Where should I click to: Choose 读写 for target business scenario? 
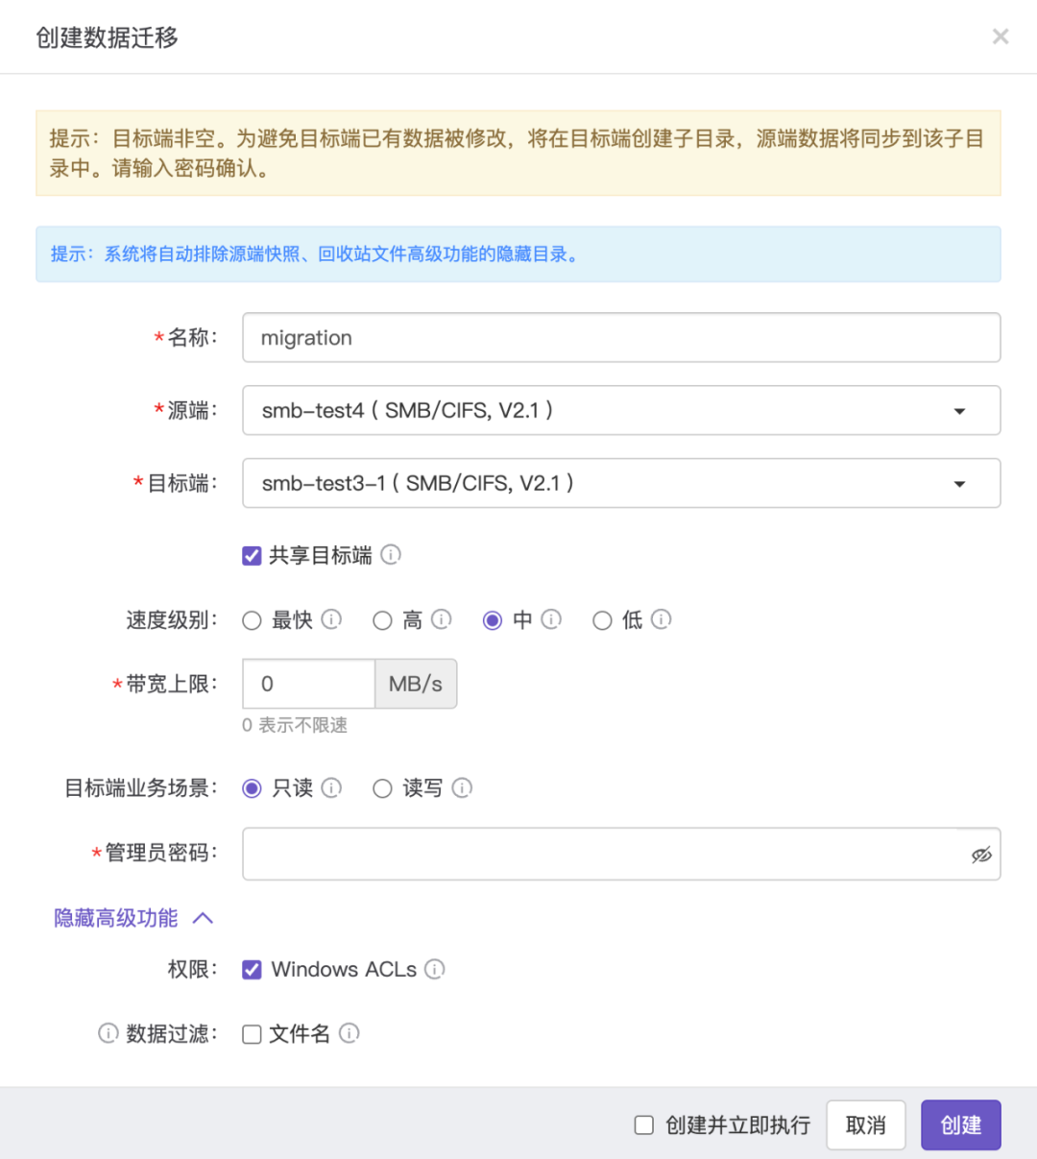tap(382, 788)
